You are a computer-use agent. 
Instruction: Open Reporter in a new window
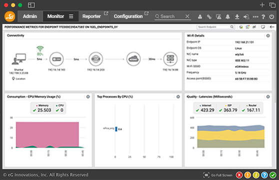106,13
